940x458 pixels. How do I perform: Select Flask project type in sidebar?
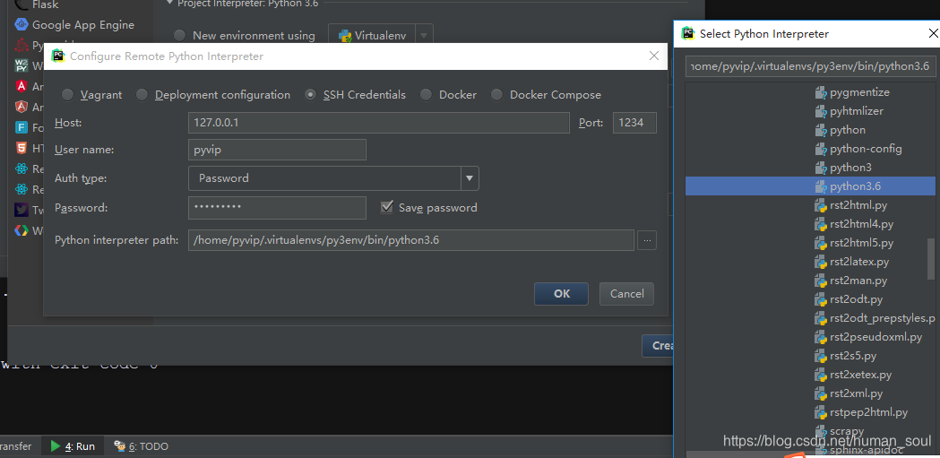(46, 4)
